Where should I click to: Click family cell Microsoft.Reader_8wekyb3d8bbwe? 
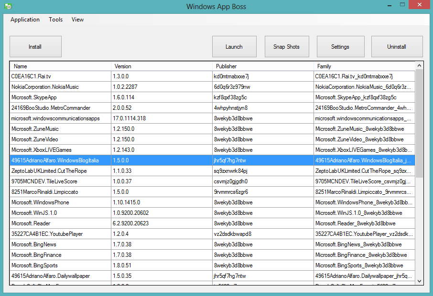click(x=364, y=223)
